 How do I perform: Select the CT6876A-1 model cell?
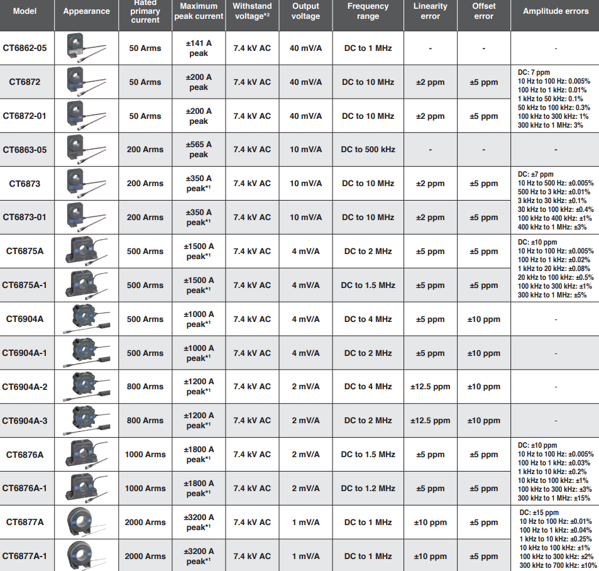[27, 488]
